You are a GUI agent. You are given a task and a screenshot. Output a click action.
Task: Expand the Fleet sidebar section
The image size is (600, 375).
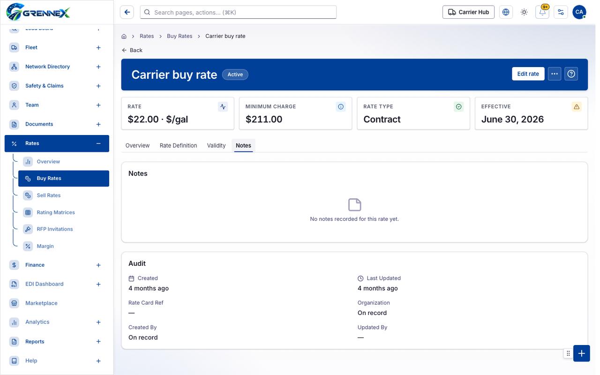(98, 47)
